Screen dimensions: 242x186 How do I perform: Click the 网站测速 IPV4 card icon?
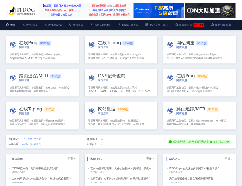(x=170, y=45)
